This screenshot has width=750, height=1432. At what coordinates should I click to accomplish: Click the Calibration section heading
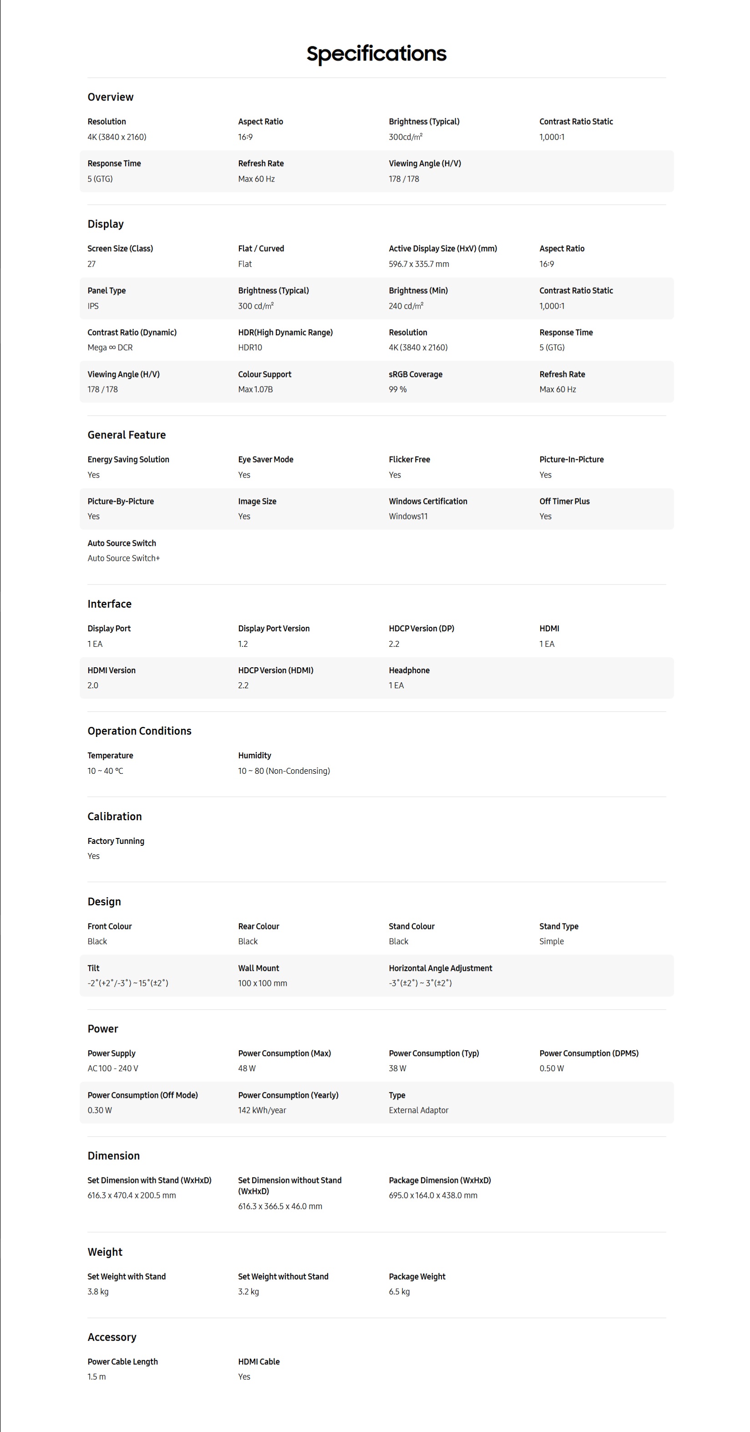[114, 816]
